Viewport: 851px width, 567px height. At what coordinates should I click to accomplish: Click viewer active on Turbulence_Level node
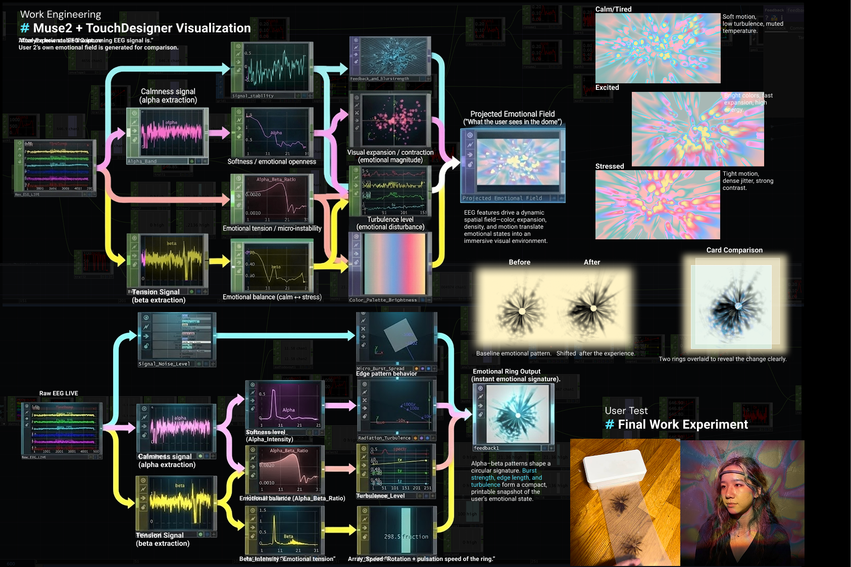364,448
